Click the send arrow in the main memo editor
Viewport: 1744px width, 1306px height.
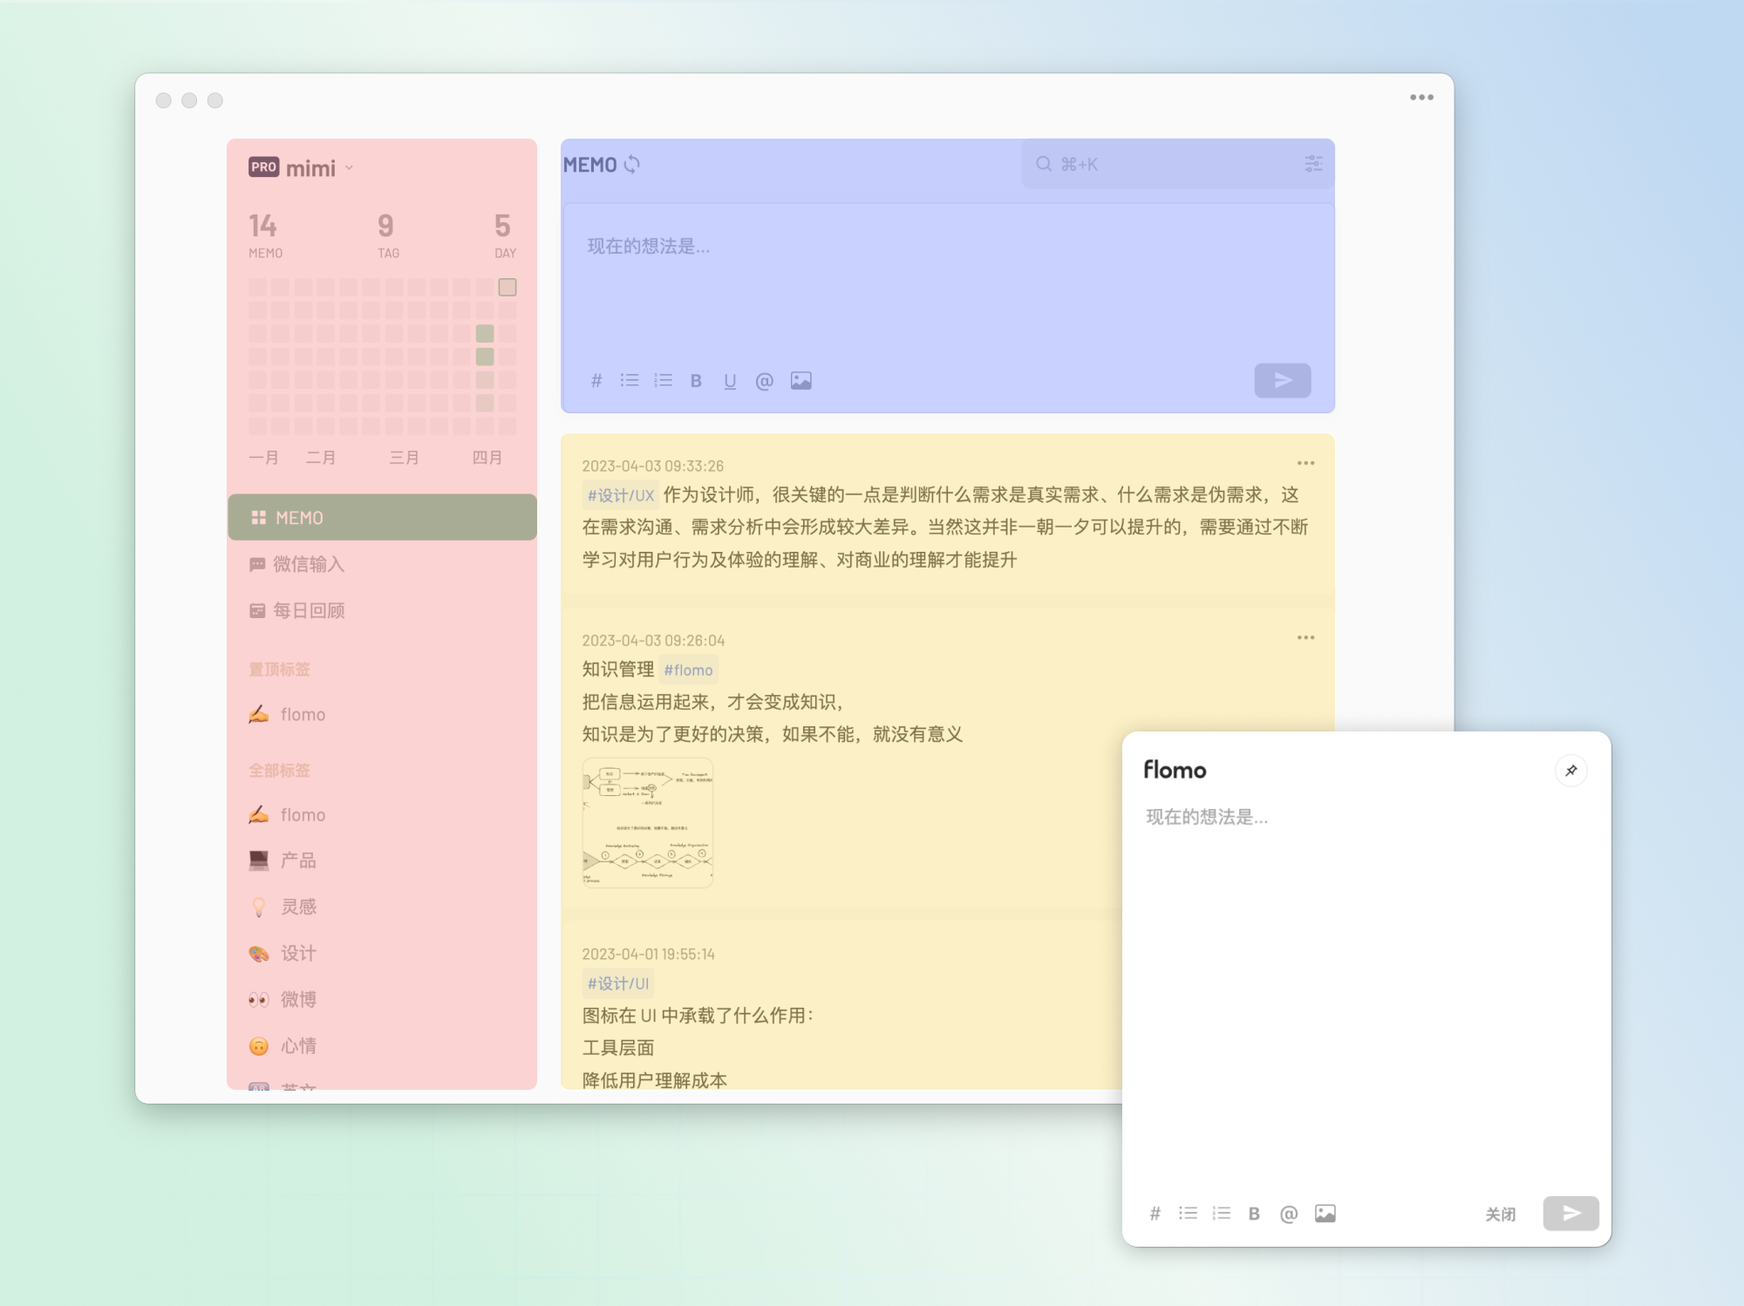[1282, 380]
